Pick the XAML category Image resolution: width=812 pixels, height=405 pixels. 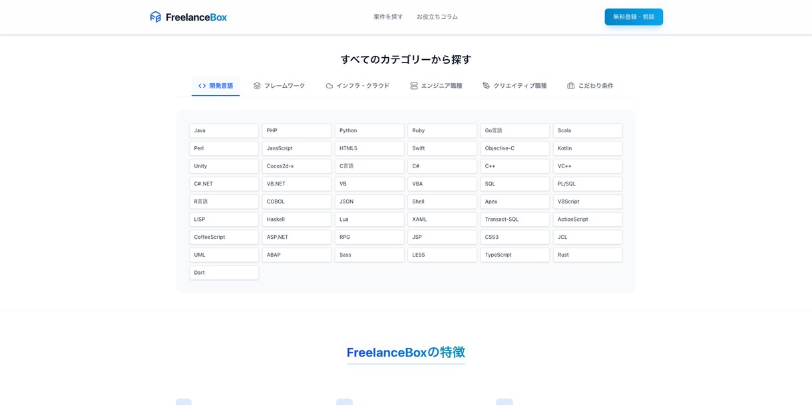[443, 219]
